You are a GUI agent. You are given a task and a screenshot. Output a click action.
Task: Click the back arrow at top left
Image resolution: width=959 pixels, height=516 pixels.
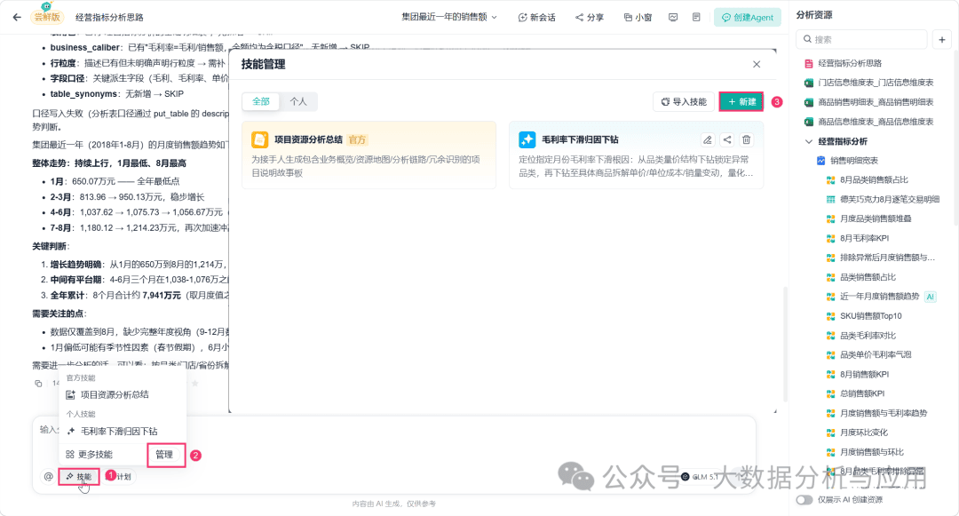point(17,17)
